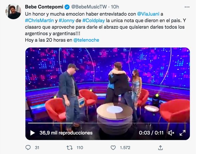This screenshot has width=197, height=154.
Task: Click the 1.572 likes count
Action: 125,147
